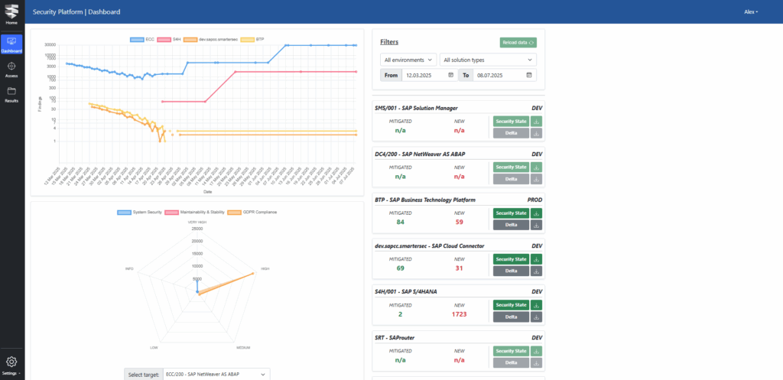Open the Assess section icon
The image size is (783, 380).
click(11, 67)
